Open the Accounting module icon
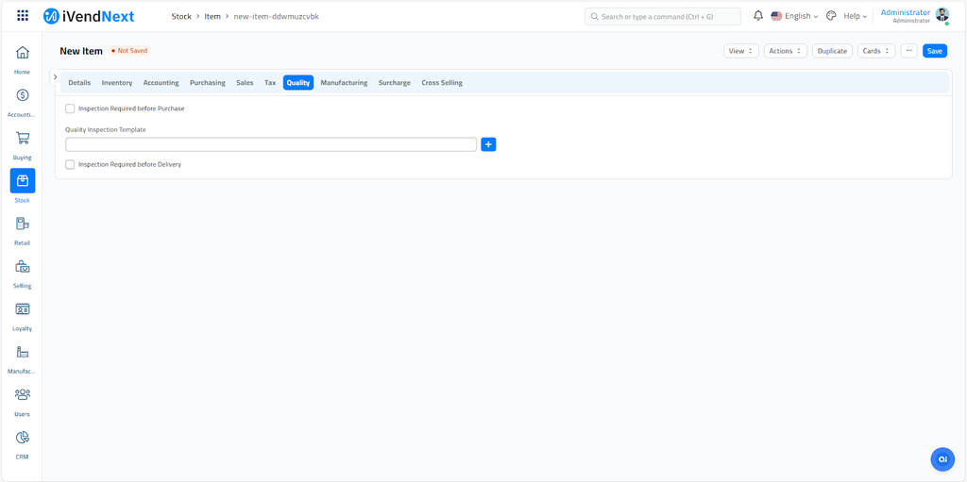The height and width of the screenshot is (482, 967). pos(22,95)
